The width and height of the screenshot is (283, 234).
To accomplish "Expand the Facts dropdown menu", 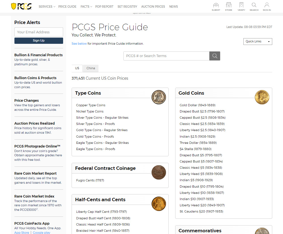I will pyautogui.click(x=86, y=6).
